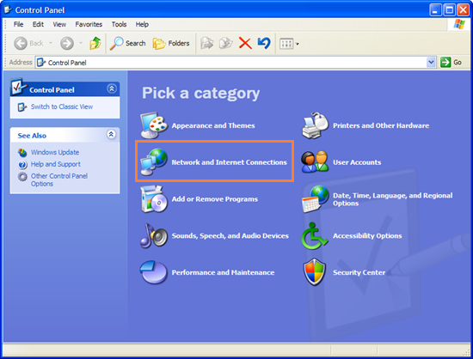Screen dimensions: 473x359
Task: Click the Help and Support question mark icon
Action: click(22, 165)
